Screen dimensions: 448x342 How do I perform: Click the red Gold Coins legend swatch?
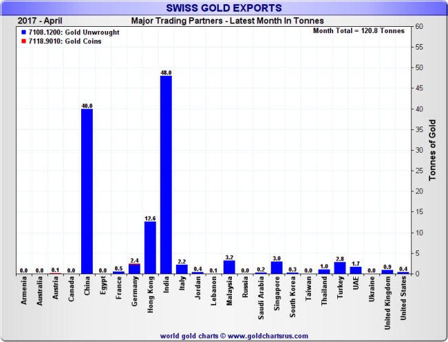click(23, 41)
